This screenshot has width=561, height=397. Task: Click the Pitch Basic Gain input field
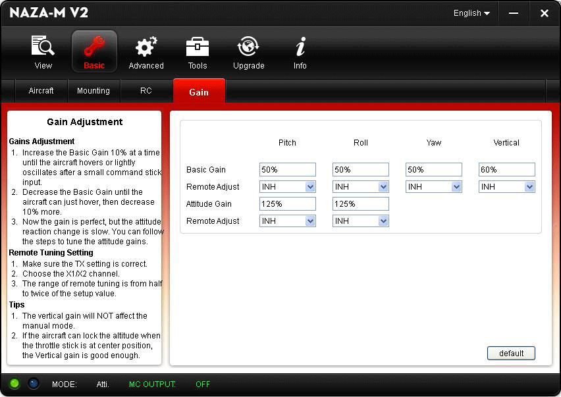(288, 170)
